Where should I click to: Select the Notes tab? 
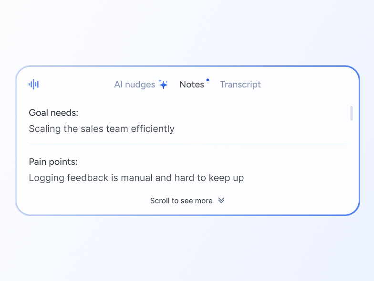pos(192,85)
